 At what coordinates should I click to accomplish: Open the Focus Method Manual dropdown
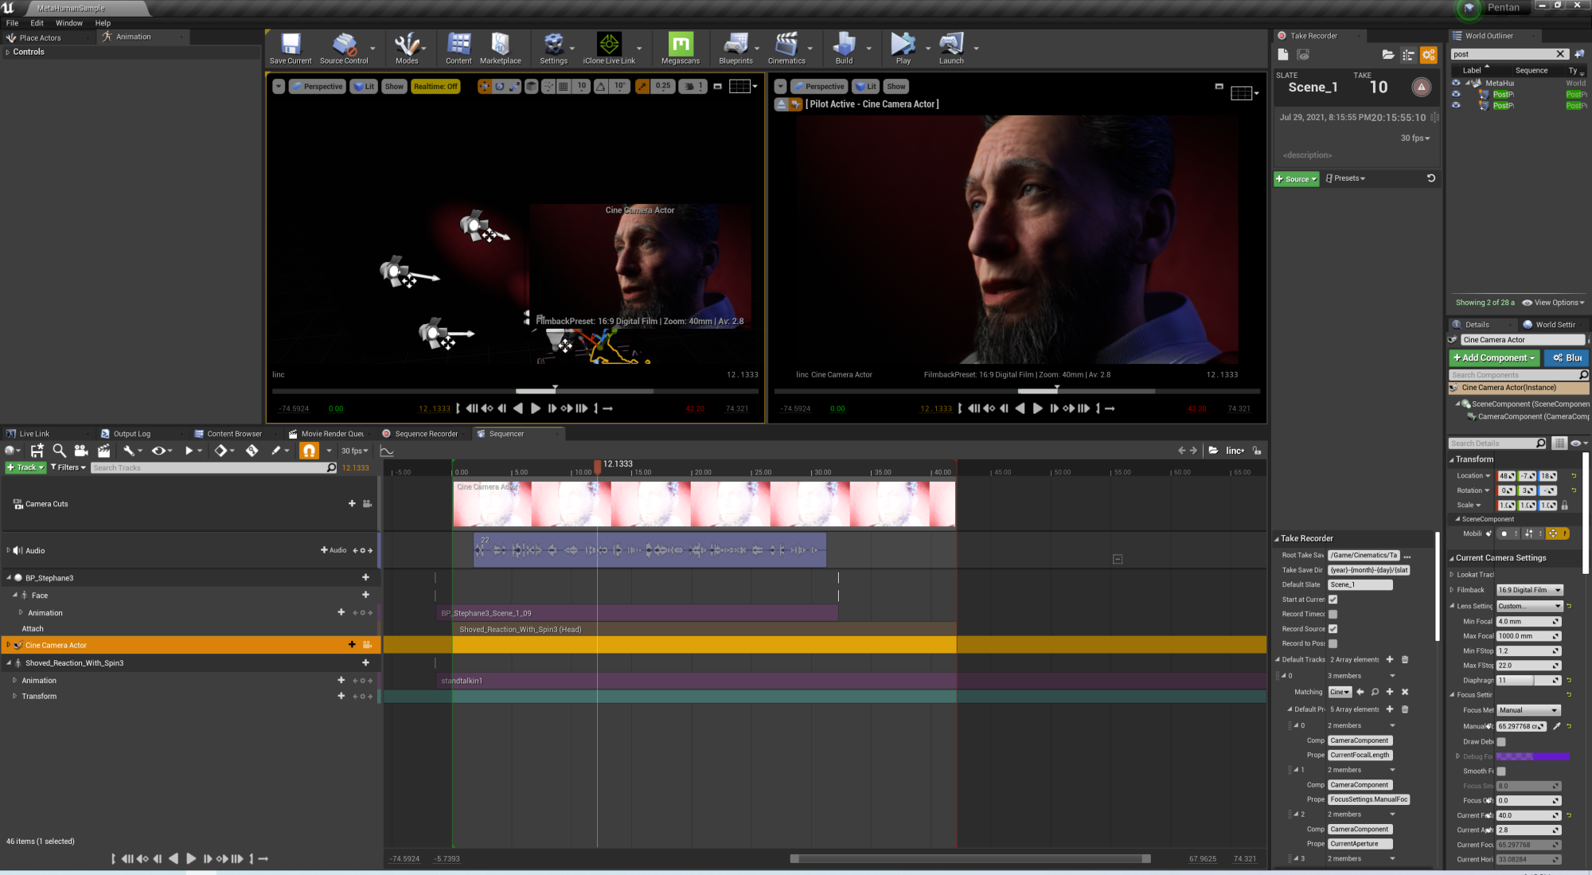click(1528, 710)
